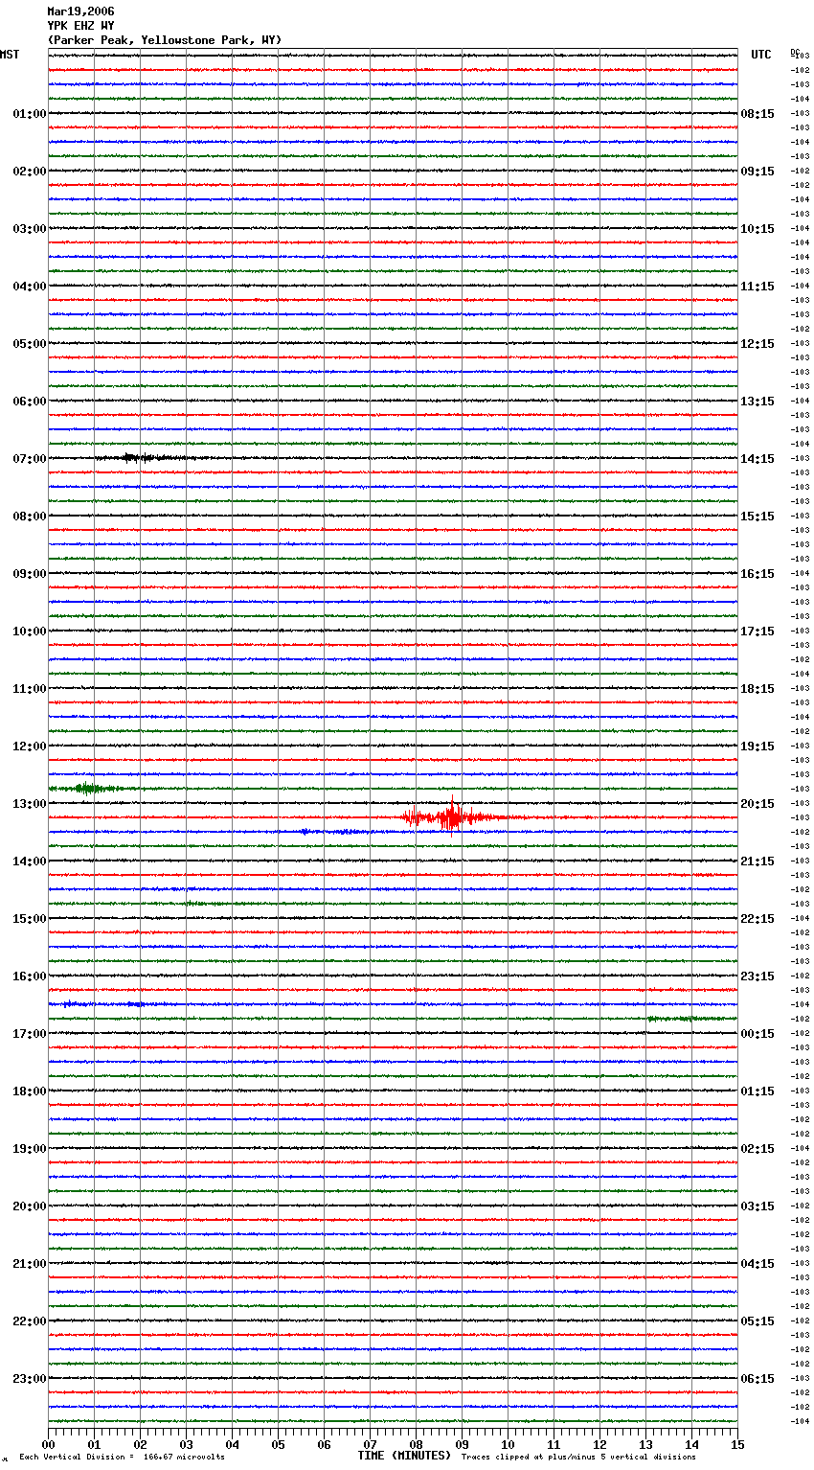Click the large red seismic event burst
Image resolution: width=814 pixels, height=1470 pixels.
(x=452, y=817)
